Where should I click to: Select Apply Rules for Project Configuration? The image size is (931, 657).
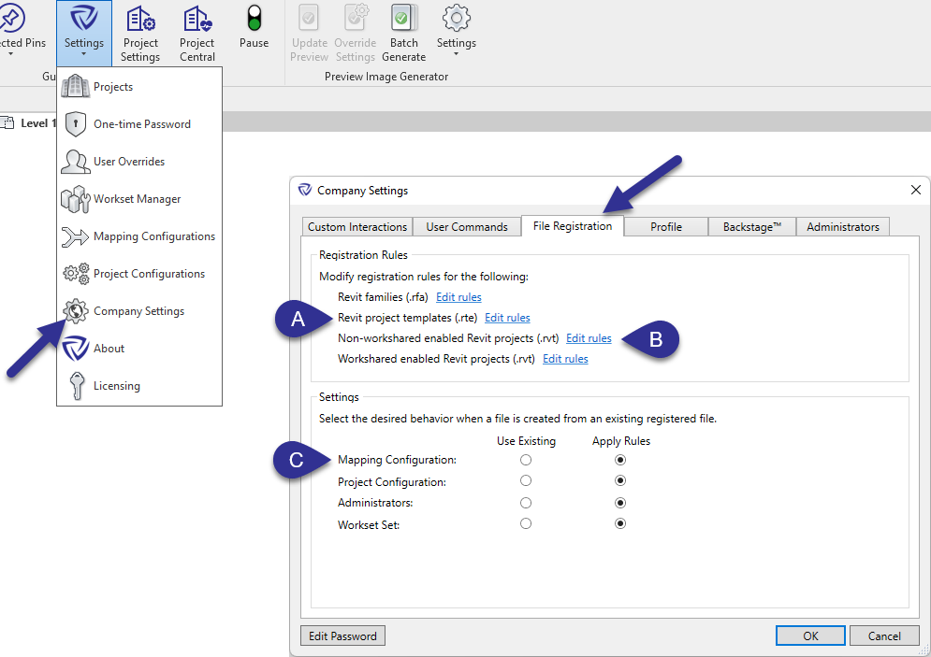coord(620,480)
